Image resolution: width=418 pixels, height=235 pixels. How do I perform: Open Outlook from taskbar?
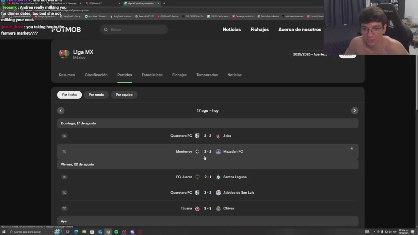[x=100, y=232]
